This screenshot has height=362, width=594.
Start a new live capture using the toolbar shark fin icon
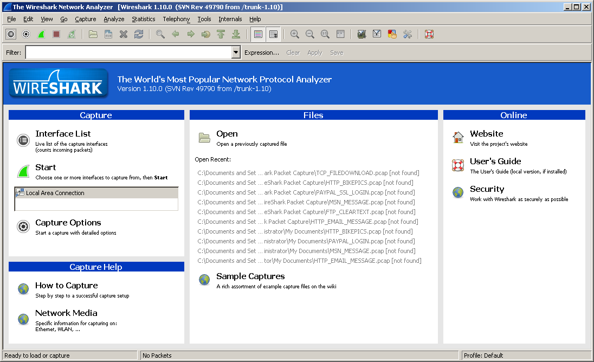pos(41,35)
